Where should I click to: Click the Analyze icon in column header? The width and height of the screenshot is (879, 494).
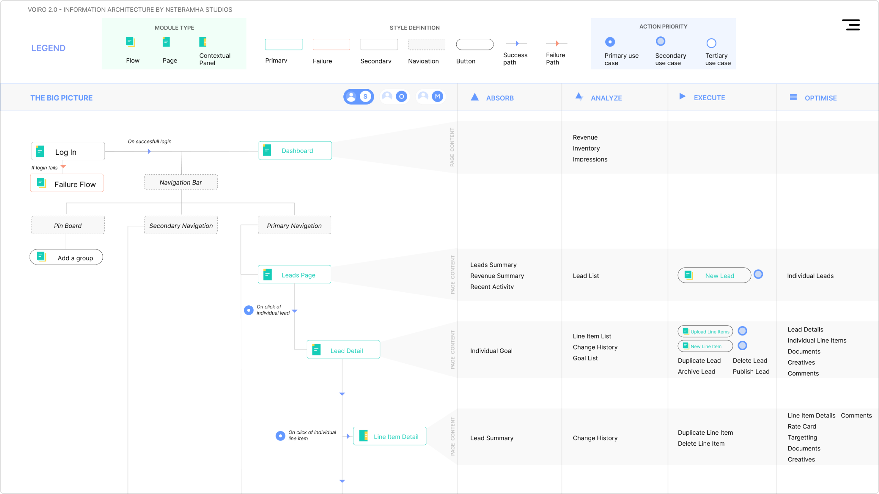tap(579, 97)
